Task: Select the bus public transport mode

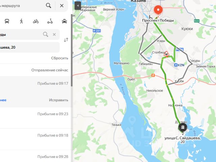Action: pos(7,21)
